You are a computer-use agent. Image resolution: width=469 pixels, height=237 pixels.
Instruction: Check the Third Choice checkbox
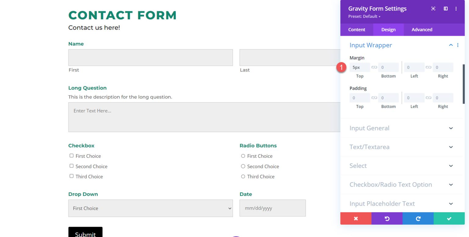pyautogui.click(x=71, y=176)
